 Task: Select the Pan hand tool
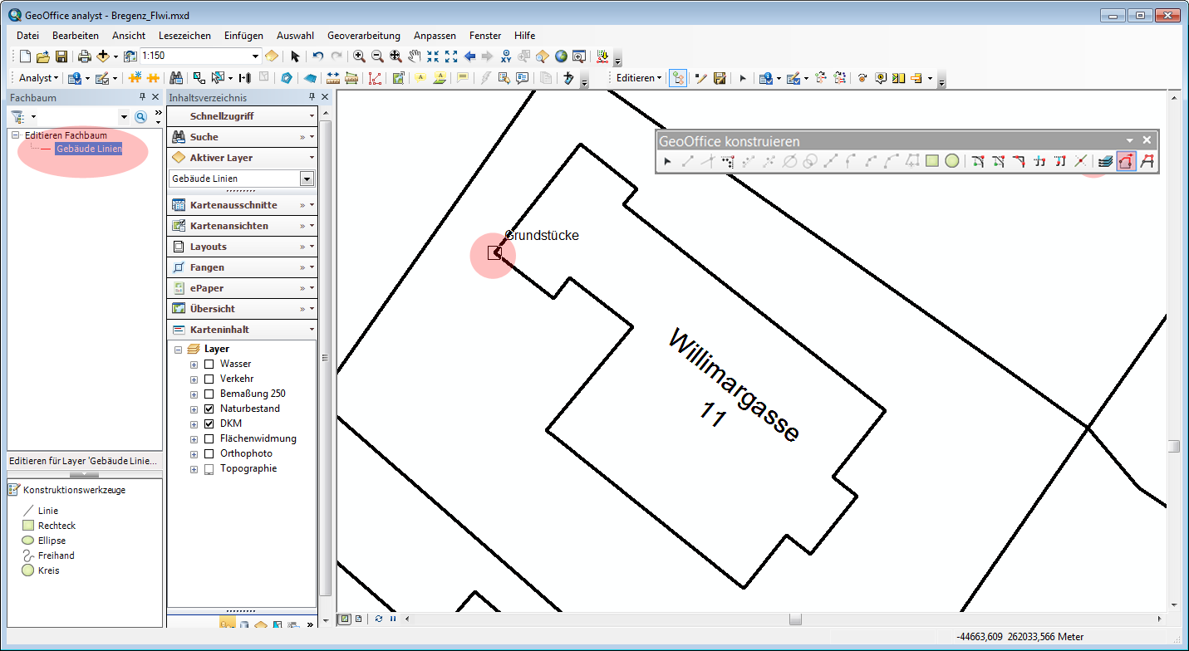(414, 56)
